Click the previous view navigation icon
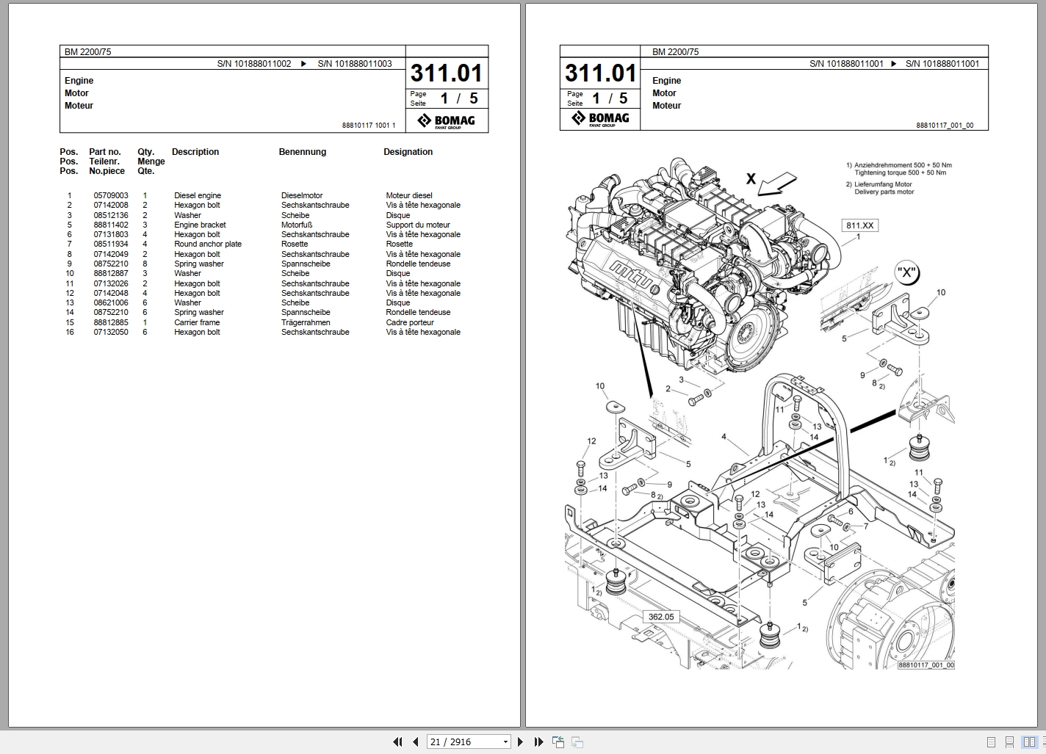 click(558, 742)
